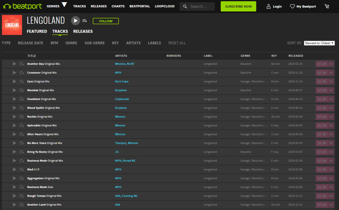The image size is (339, 210).
Task: Open the Release Date filter
Action: [x=30, y=43]
